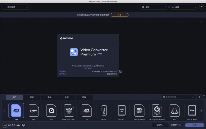Select the iPad Air 2 preset
206x129 pixels.
pyautogui.click(x=122, y=110)
